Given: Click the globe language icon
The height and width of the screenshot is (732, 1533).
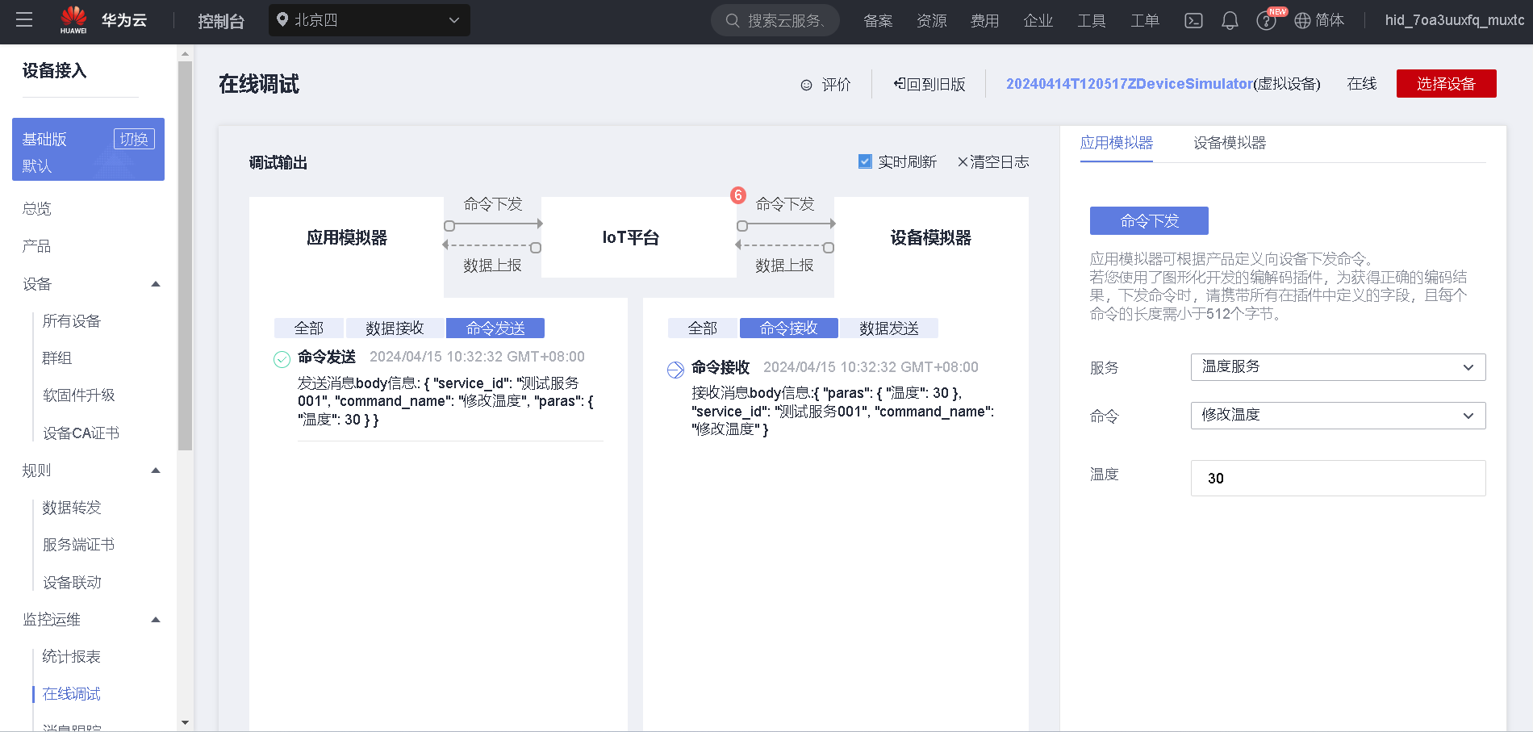Looking at the screenshot, I should coord(1302,21).
